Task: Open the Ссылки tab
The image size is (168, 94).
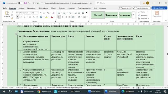Action: (62, 8)
